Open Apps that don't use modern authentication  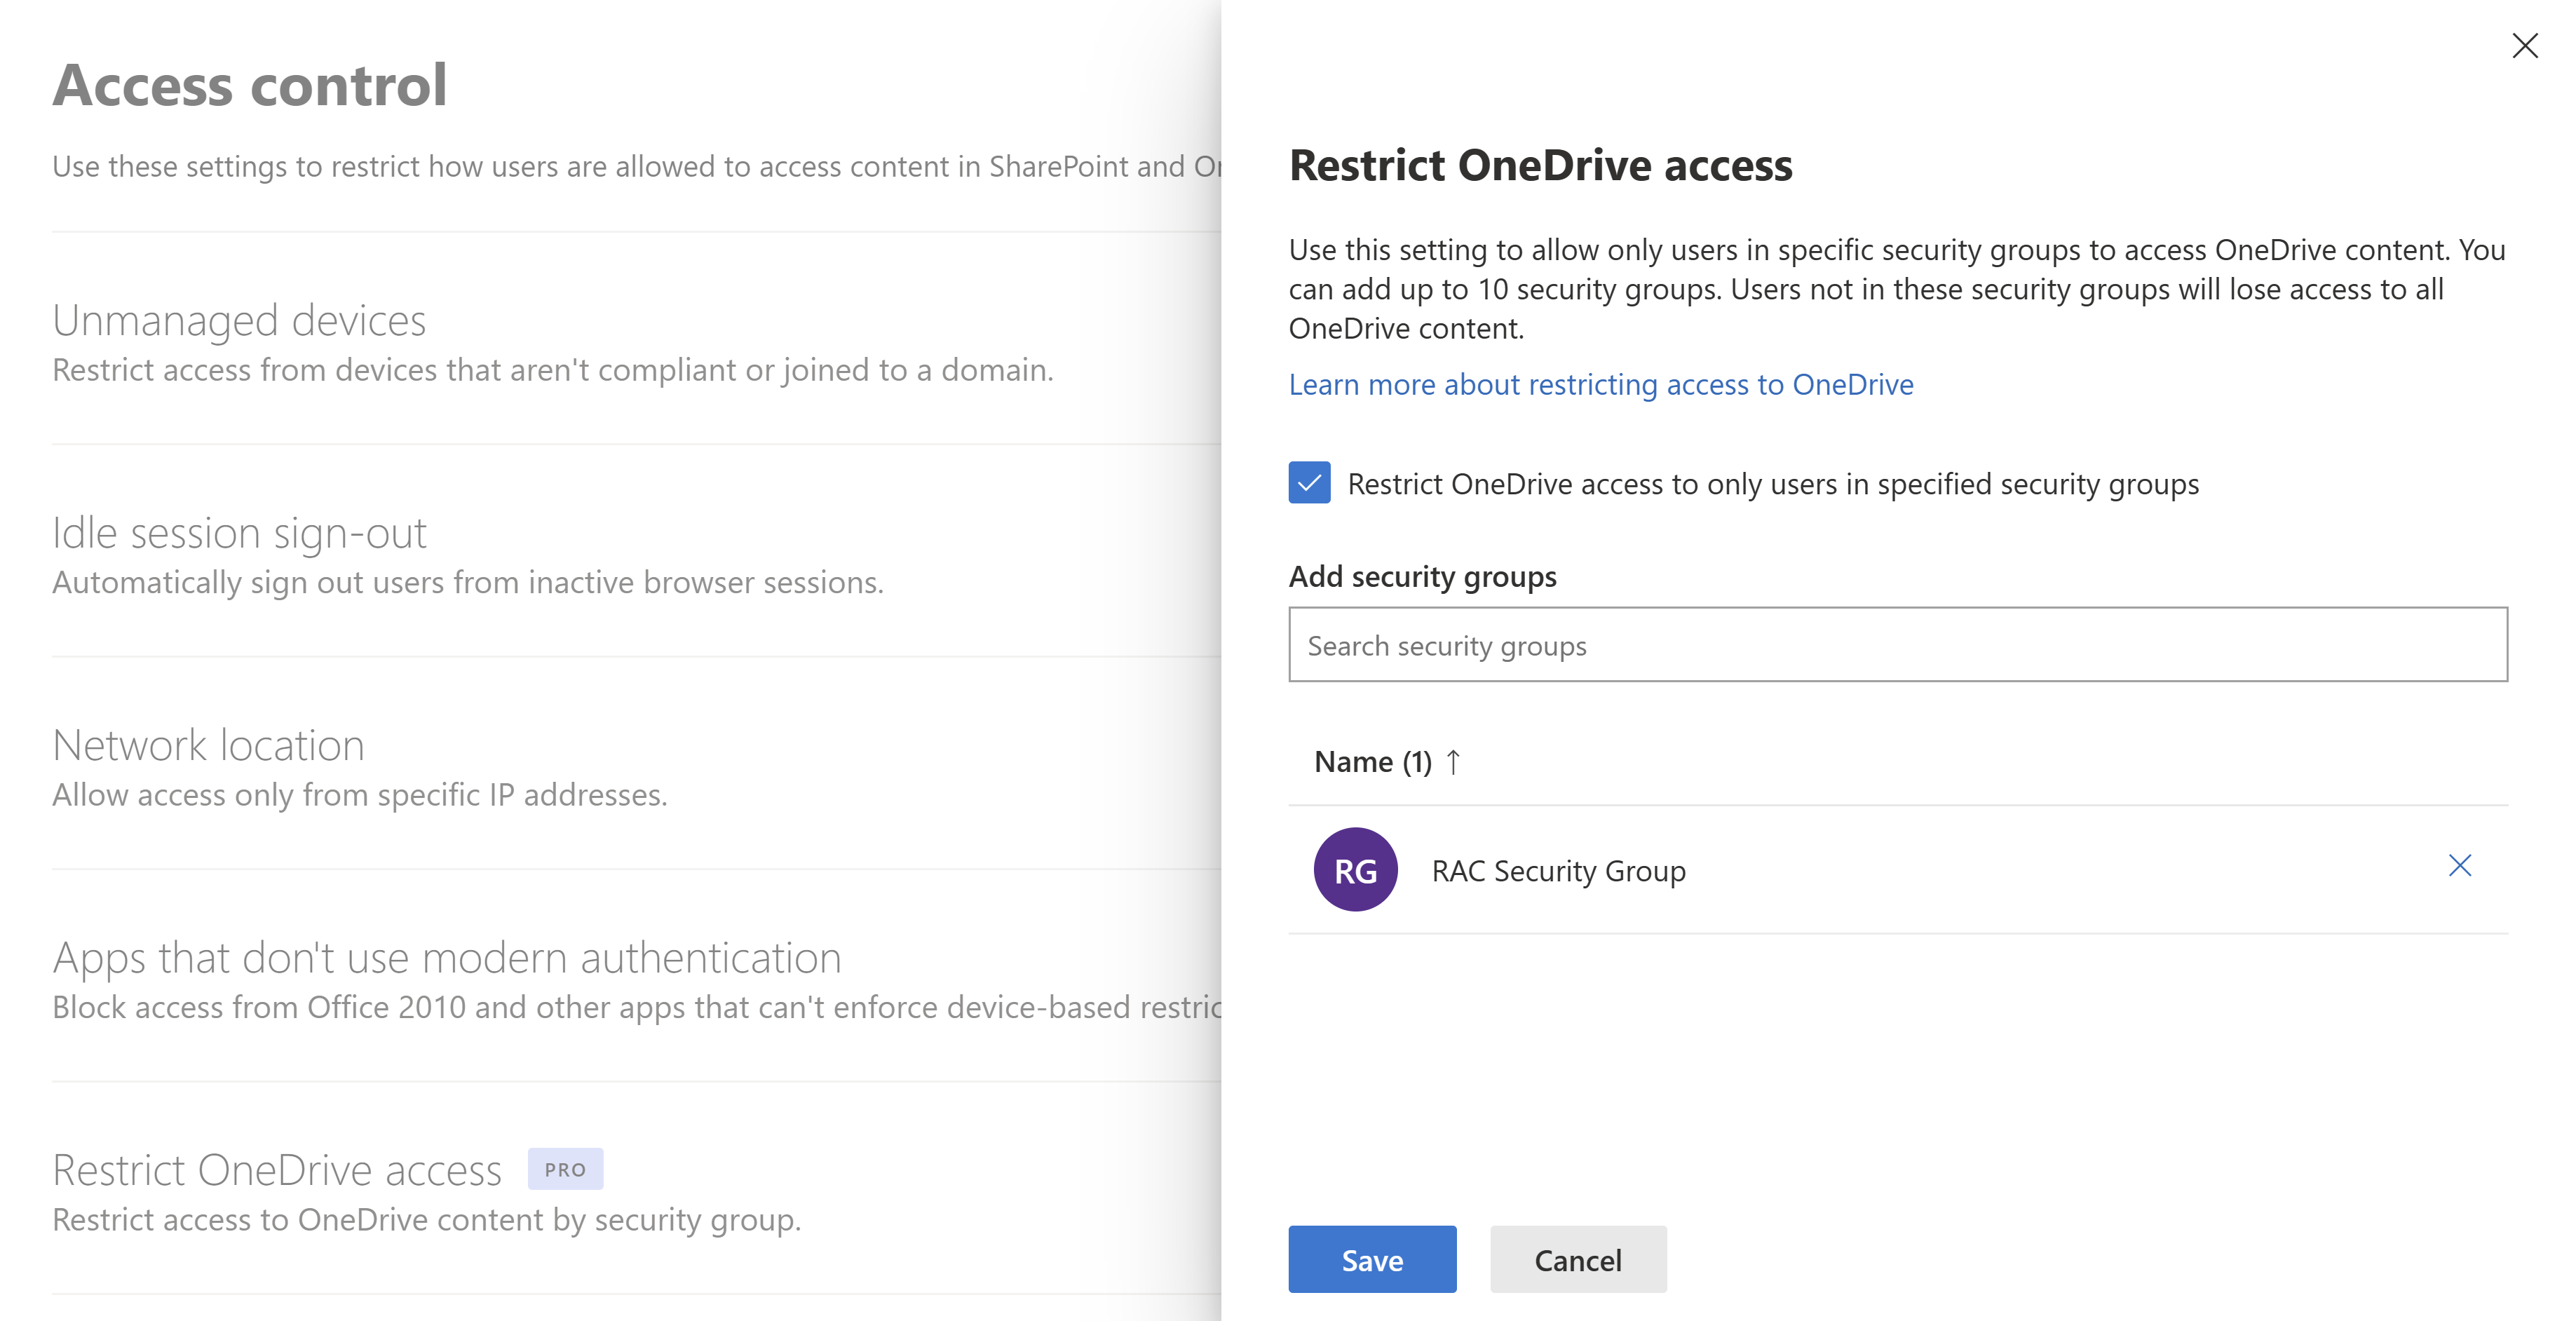[446, 958]
